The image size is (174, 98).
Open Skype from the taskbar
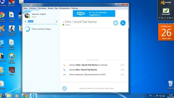(x=33, y=96)
